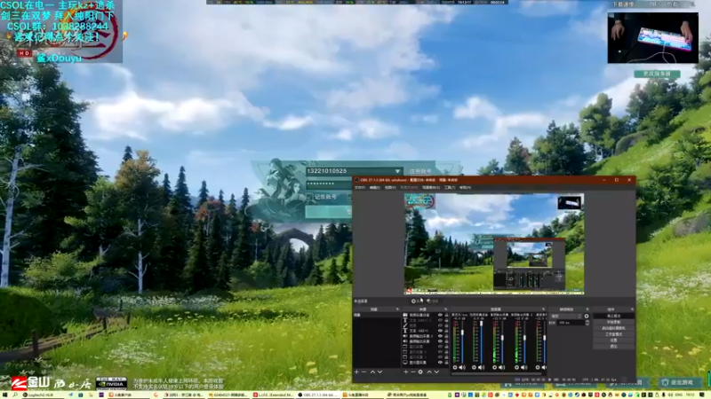The width and height of the screenshot is (711, 399).
Task: Lock the 显示器采集 source
Action: [x=446, y=363]
